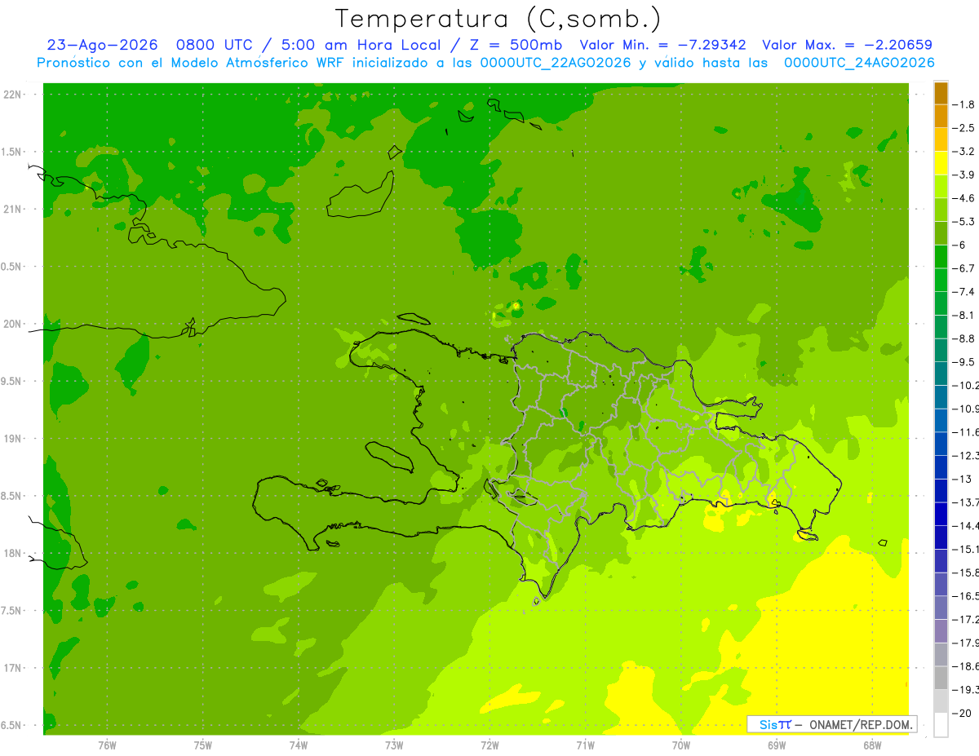
Task: Click the title "Temperatura (C,somb.)"
Action: (498, 20)
